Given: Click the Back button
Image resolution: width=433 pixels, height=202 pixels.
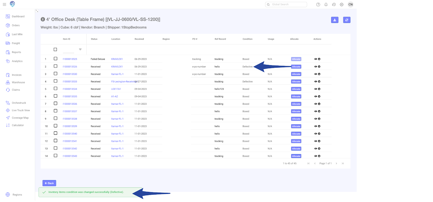Looking at the screenshot, I should 49,183.
